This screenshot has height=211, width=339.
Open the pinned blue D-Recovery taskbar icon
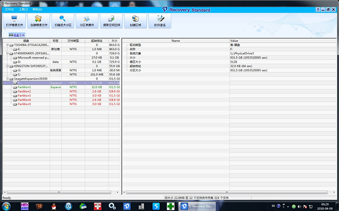pos(127,206)
